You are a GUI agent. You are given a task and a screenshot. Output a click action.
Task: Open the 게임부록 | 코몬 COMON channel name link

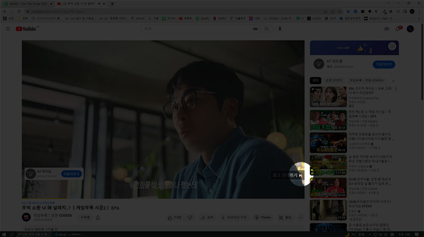pos(52,215)
